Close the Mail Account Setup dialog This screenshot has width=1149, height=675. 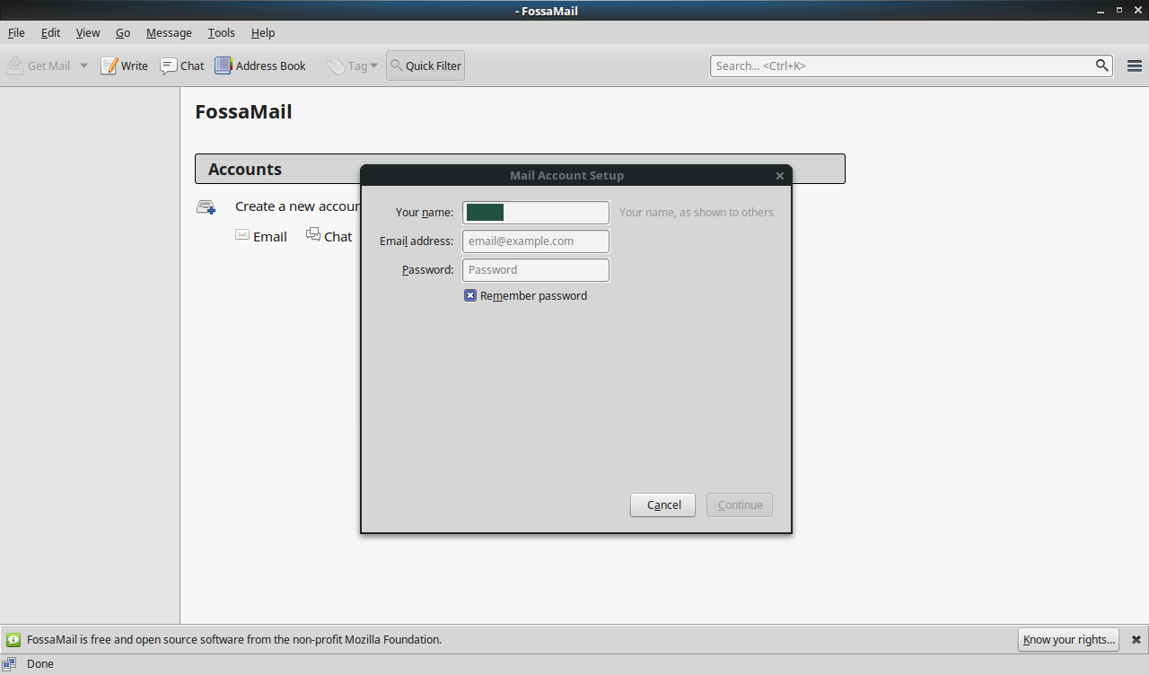(780, 176)
